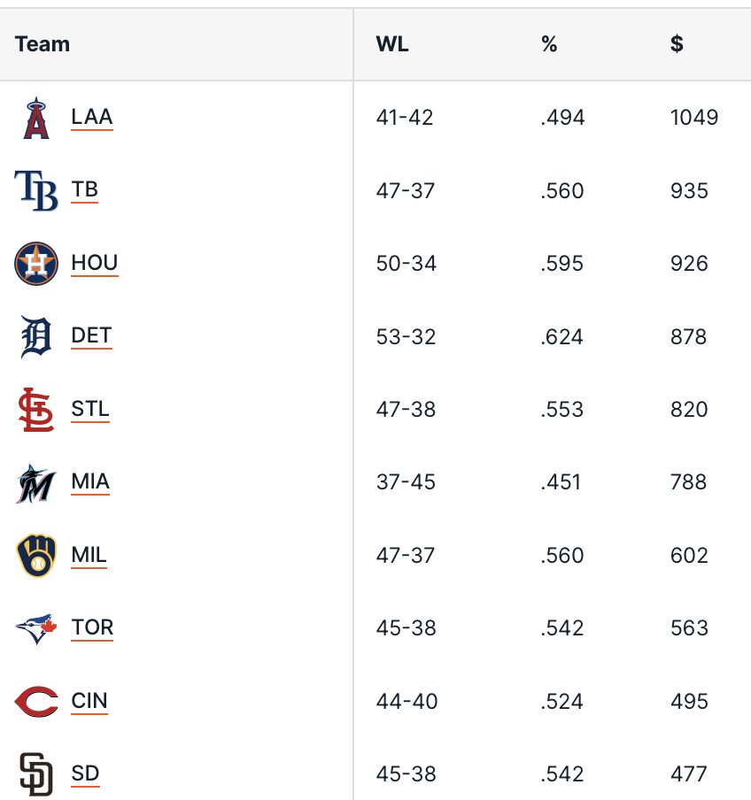Viewport: 751px width, 800px height.
Task: Open the LAA team link
Action: [92, 117]
